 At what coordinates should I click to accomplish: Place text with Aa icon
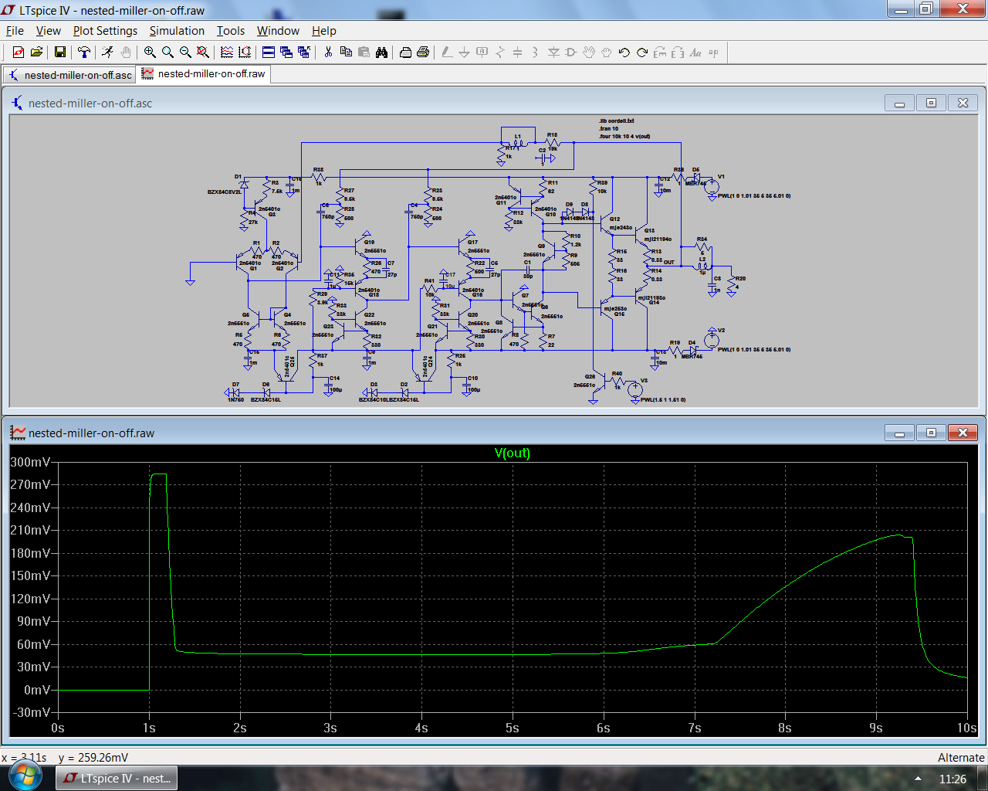(695, 53)
